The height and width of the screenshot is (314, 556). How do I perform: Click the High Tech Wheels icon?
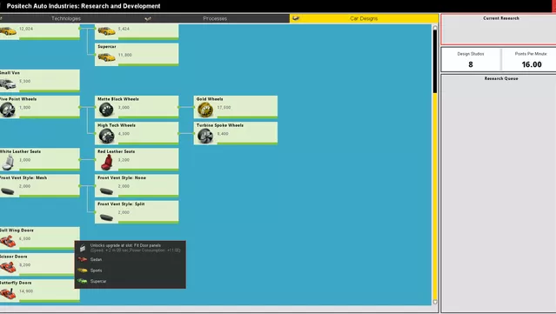(106, 136)
